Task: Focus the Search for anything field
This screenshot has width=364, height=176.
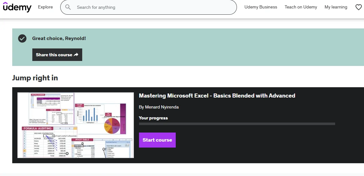Action: pyautogui.click(x=148, y=7)
